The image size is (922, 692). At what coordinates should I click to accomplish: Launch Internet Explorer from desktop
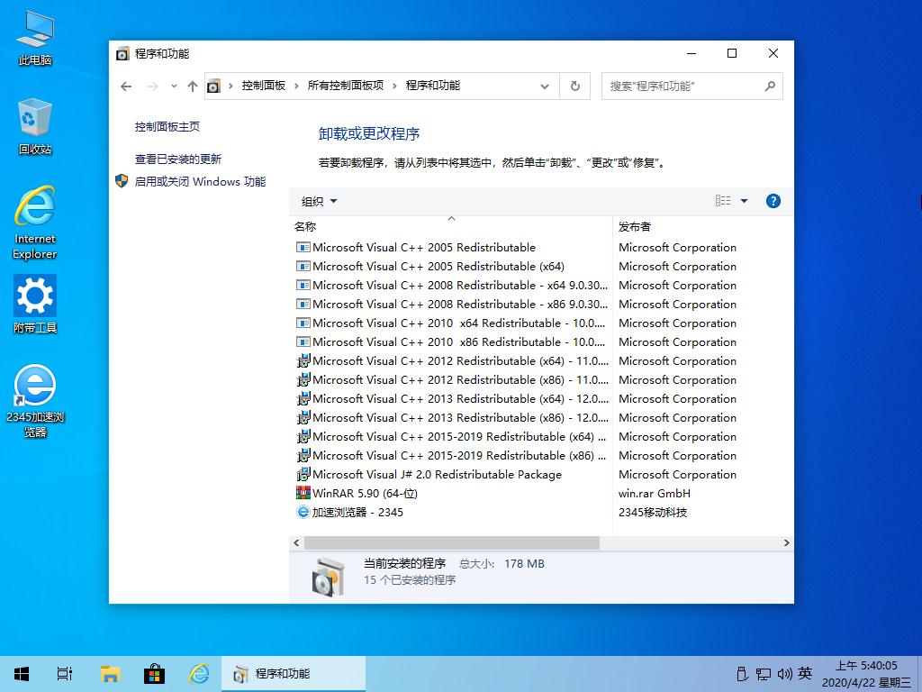pos(35,223)
